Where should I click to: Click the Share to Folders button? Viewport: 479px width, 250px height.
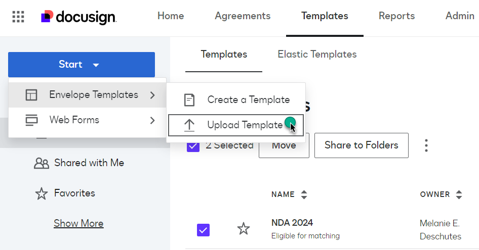pyautogui.click(x=361, y=145)
